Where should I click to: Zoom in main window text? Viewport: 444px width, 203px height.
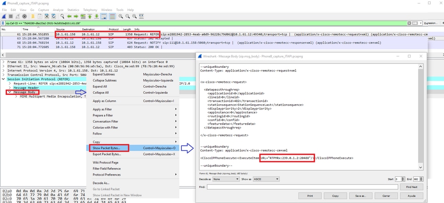tap(120, 16)
